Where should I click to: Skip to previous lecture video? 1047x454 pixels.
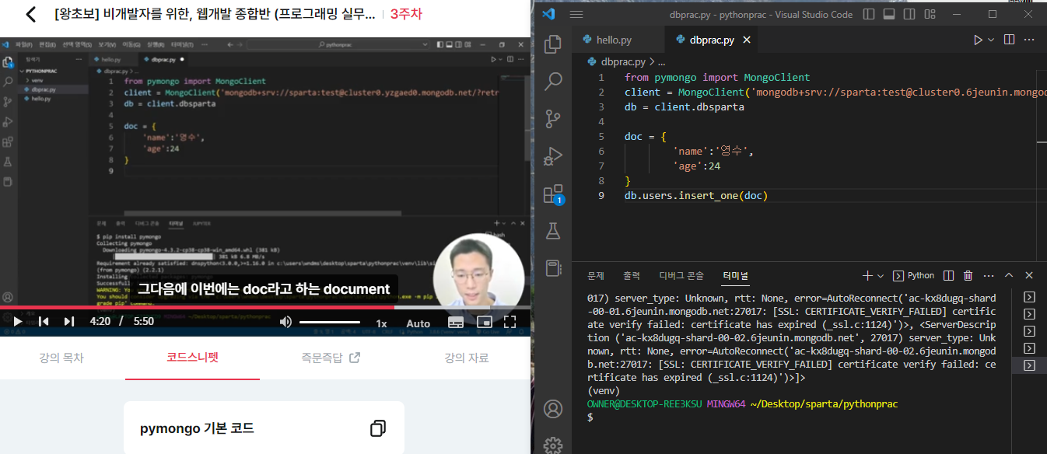tap(44, 322)
